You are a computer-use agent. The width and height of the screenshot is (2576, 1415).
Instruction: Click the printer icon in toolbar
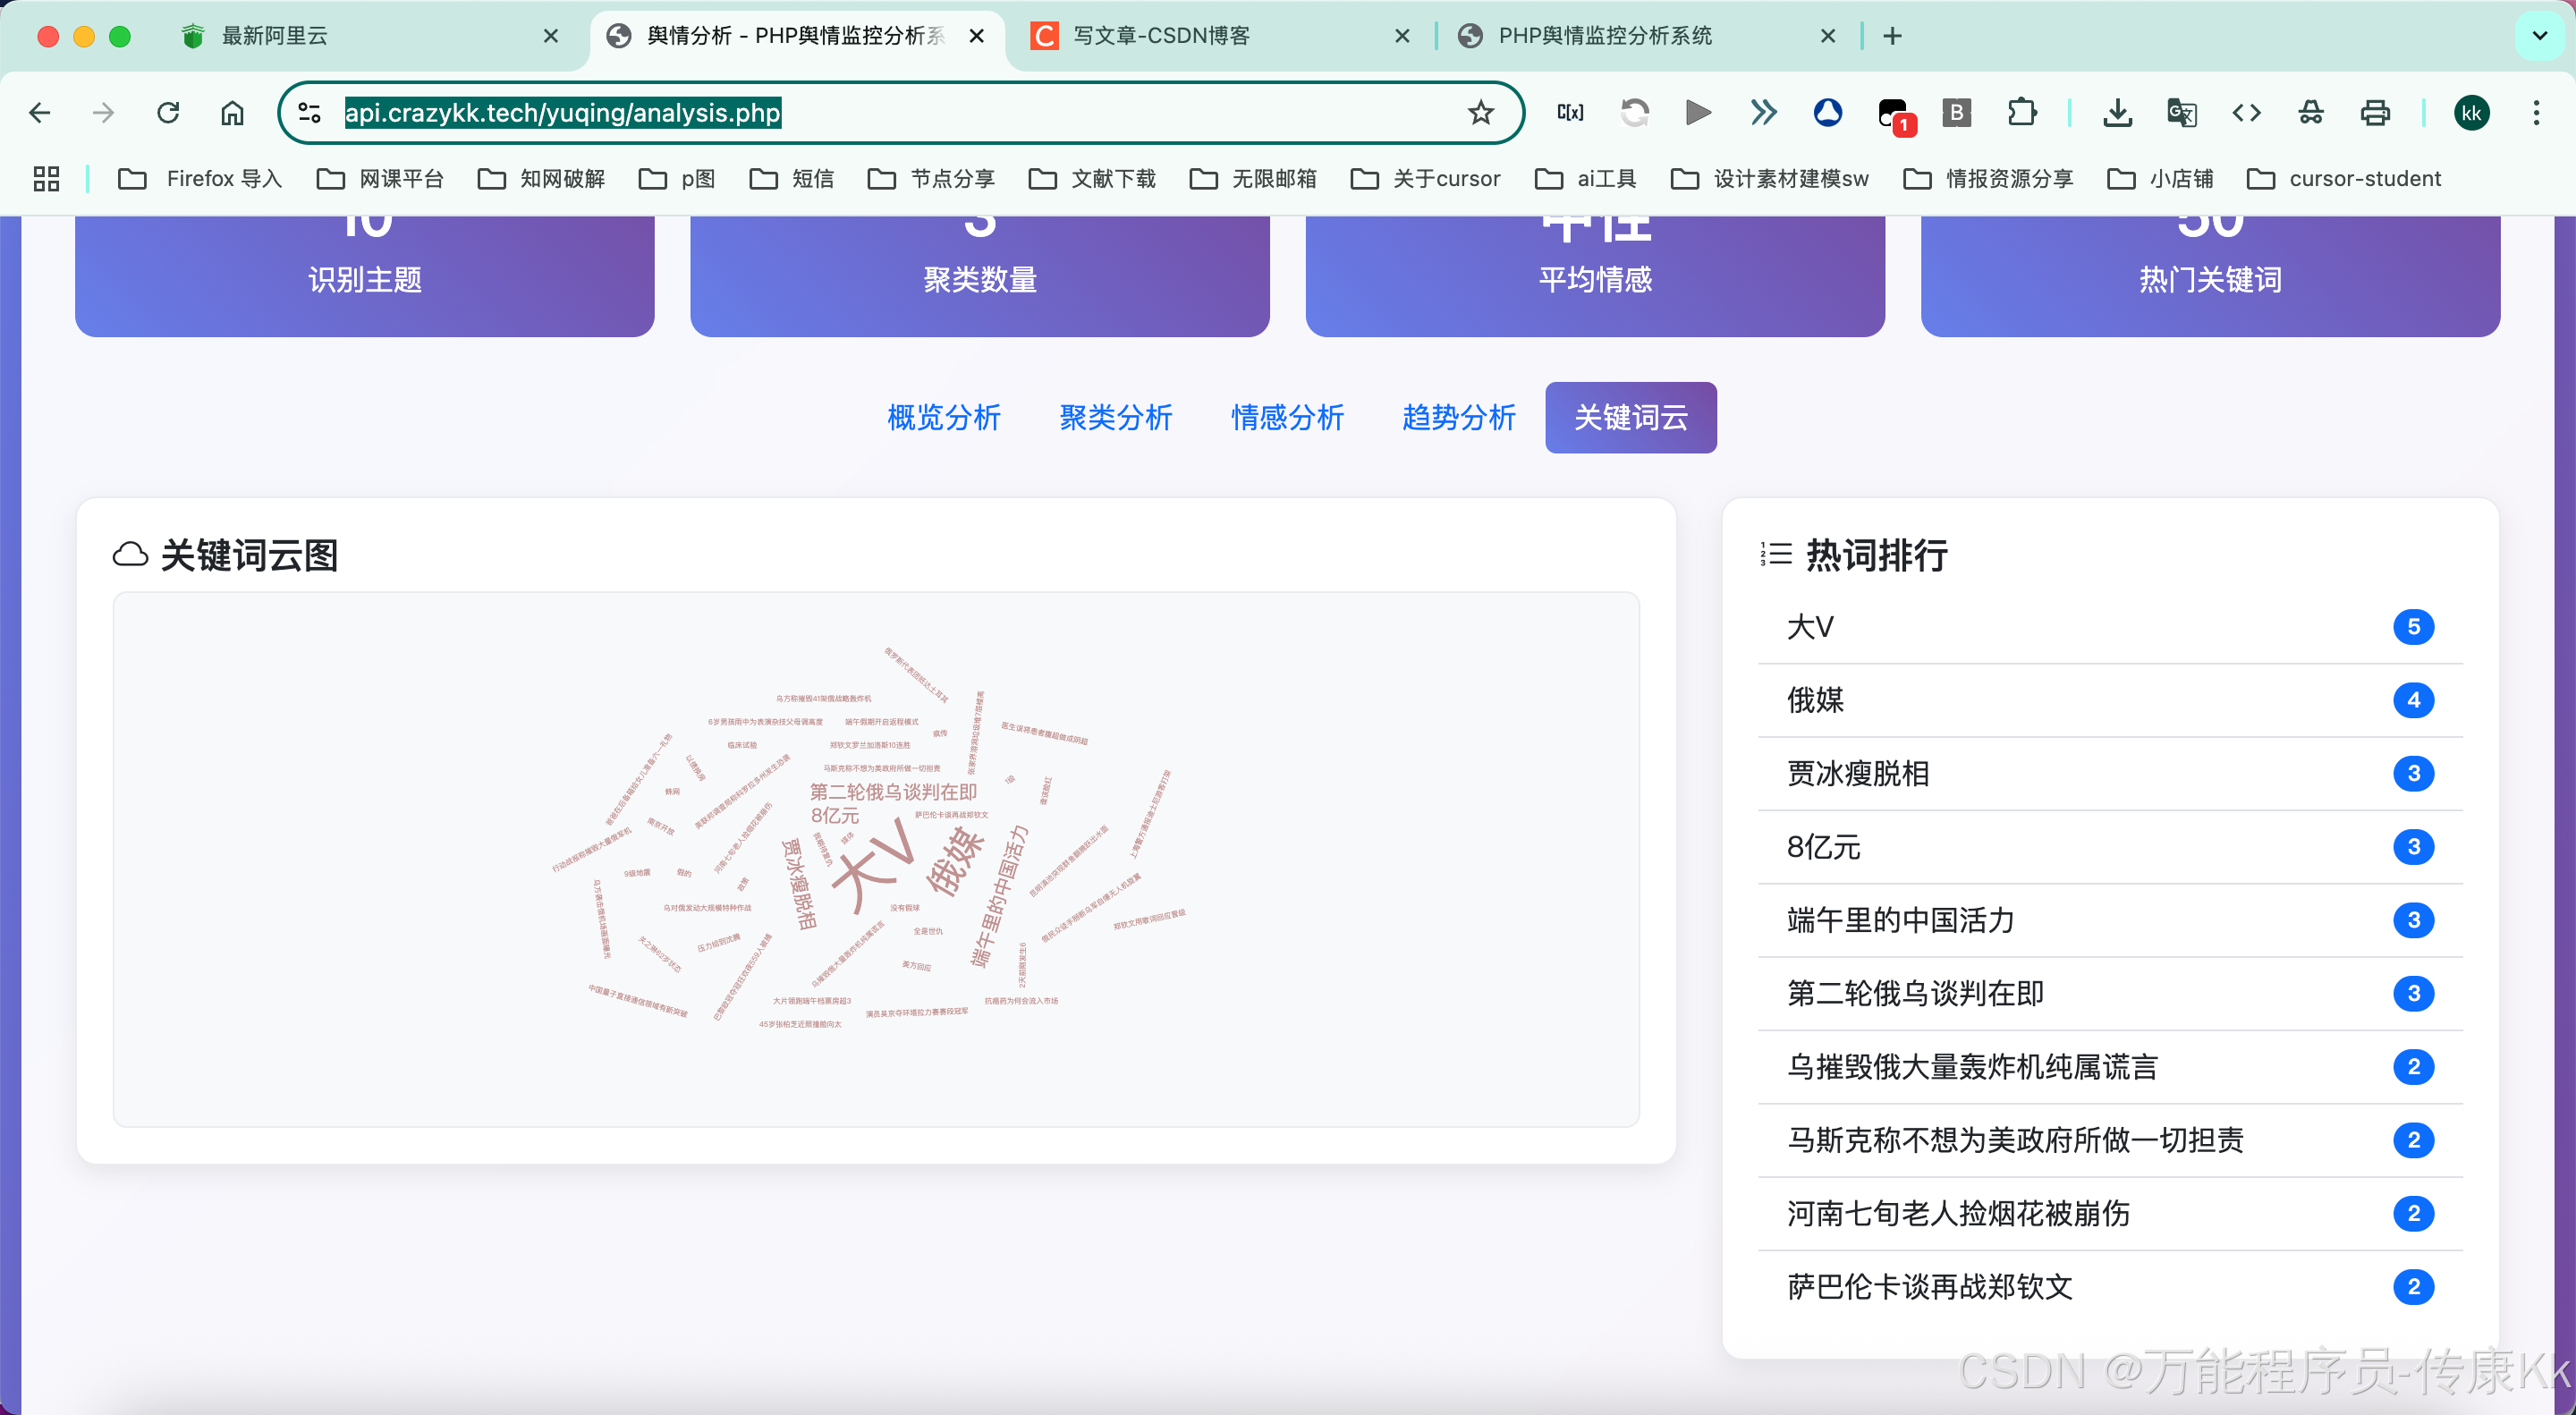2375,113
